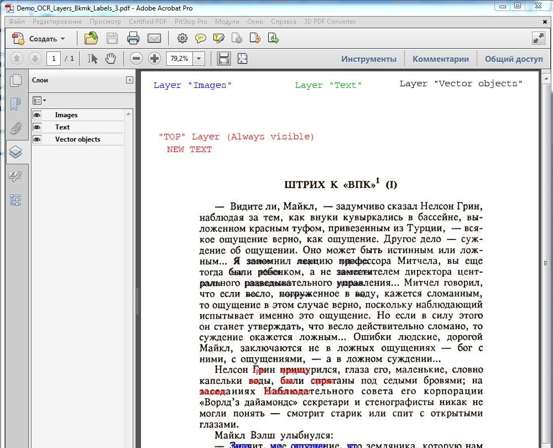Open the layers panel options dropdown
Viewport: 553px width, 448px height.
click(39, 101)
